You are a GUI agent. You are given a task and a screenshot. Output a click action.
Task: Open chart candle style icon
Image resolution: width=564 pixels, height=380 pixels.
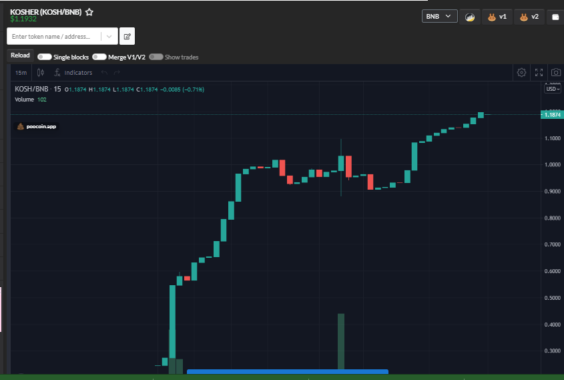click(41, 73)
